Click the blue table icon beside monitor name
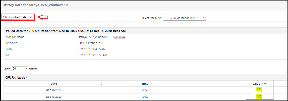The width and height of the screenshot is (288, 101). click(x=124, y=37)
